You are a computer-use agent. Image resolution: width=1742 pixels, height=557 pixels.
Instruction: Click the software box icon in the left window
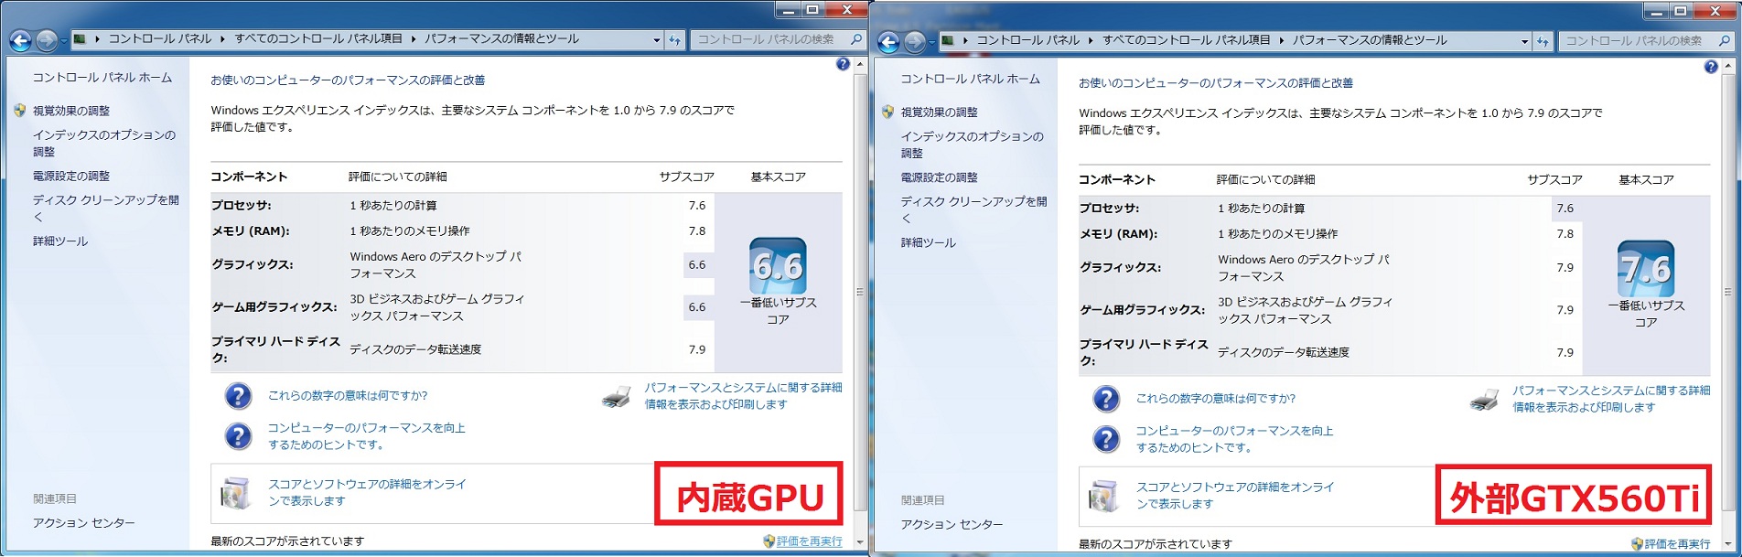(x=236, y=493)
